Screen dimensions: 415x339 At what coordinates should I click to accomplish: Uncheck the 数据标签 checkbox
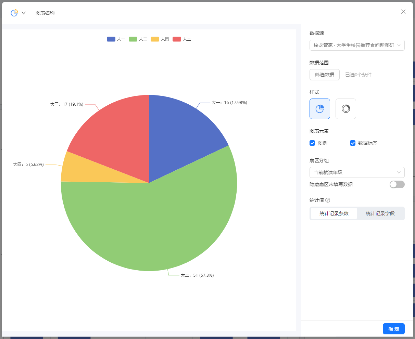353,143
